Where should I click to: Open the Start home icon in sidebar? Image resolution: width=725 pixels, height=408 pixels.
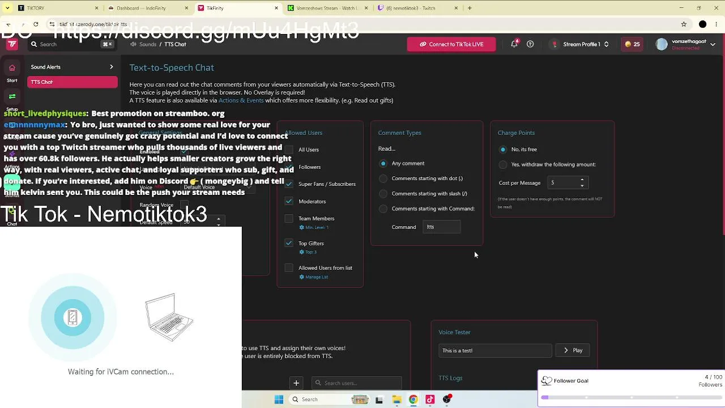pos(12,68)
